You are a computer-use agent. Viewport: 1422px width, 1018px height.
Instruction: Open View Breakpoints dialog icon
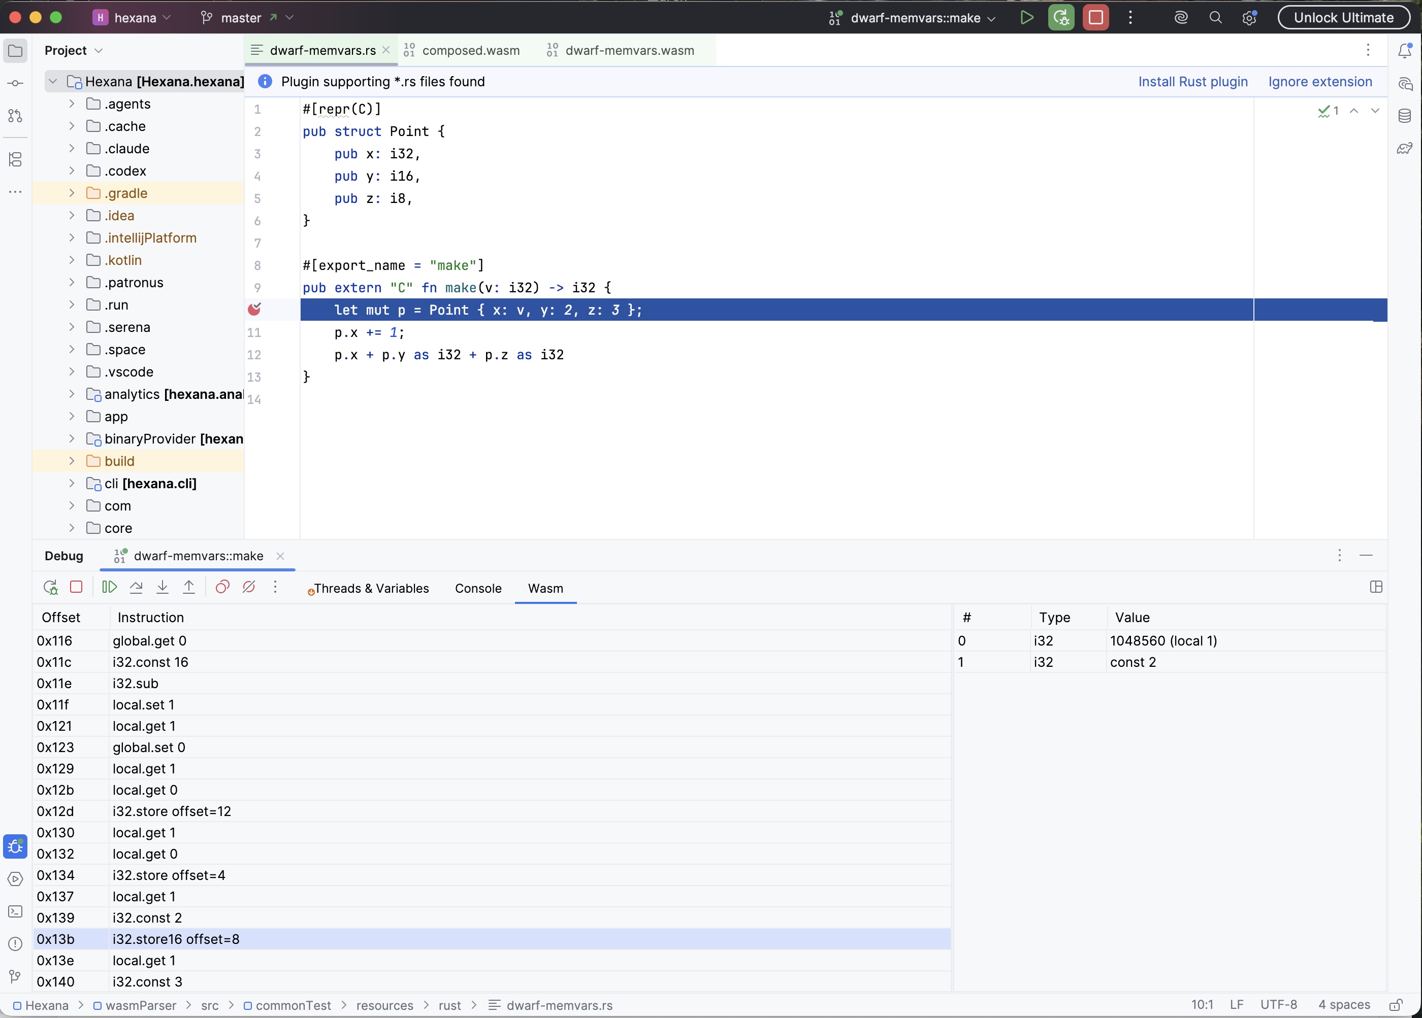(222, 587)
